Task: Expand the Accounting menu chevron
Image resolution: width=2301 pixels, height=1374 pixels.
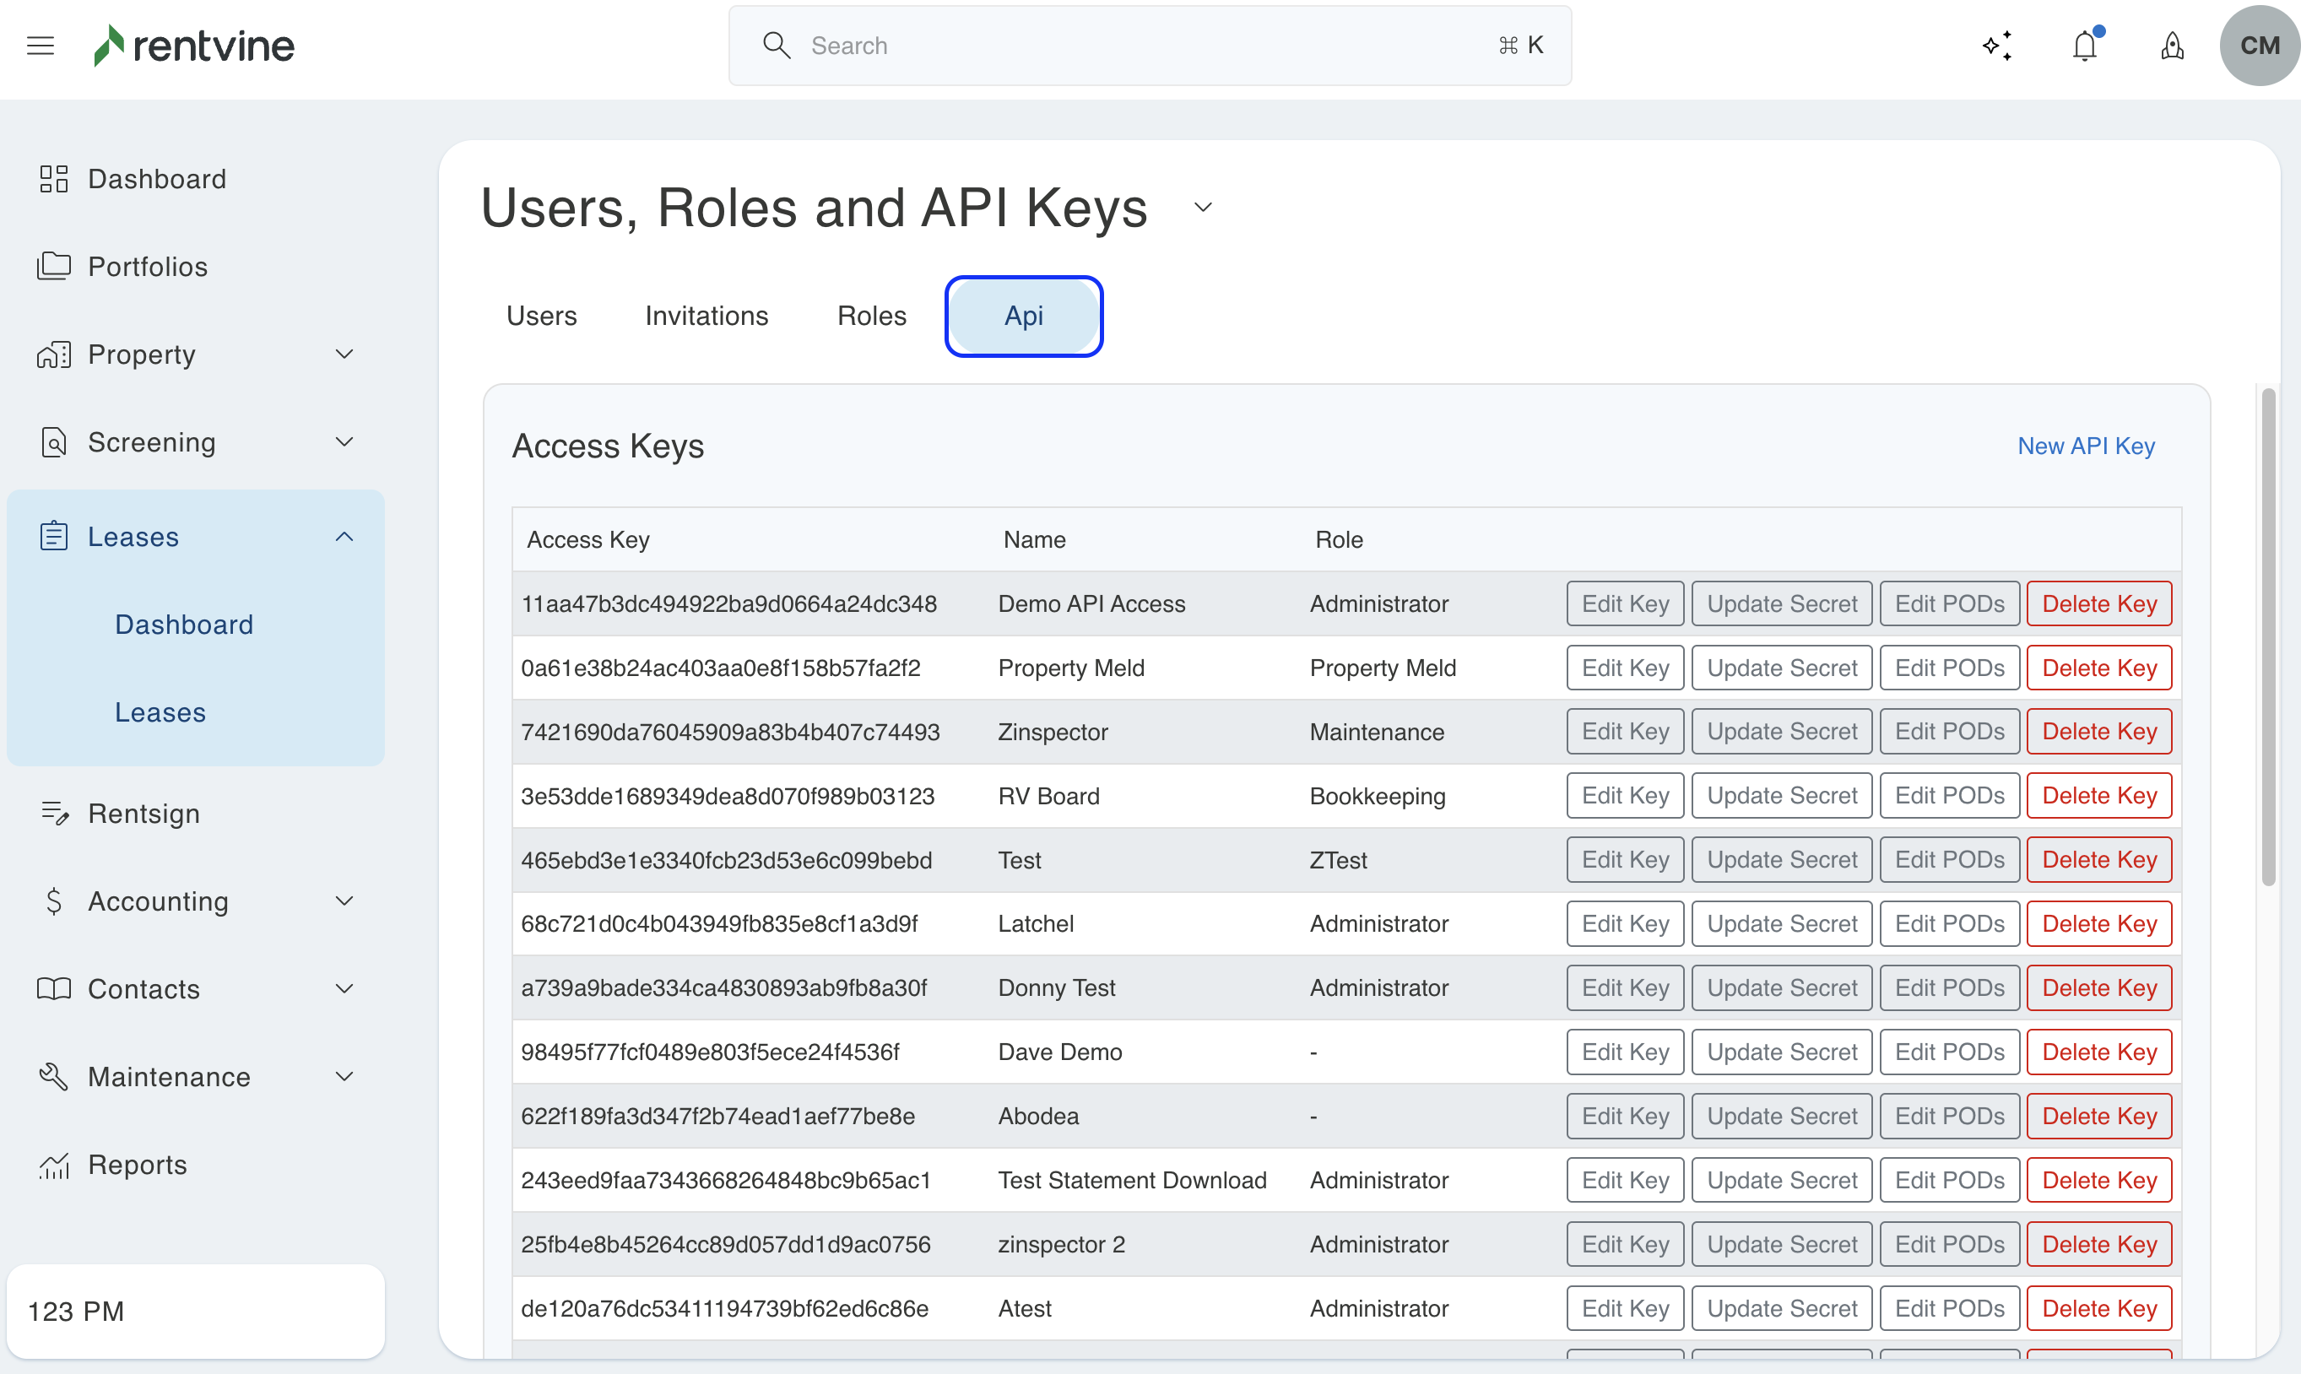Action: point(344,901)
